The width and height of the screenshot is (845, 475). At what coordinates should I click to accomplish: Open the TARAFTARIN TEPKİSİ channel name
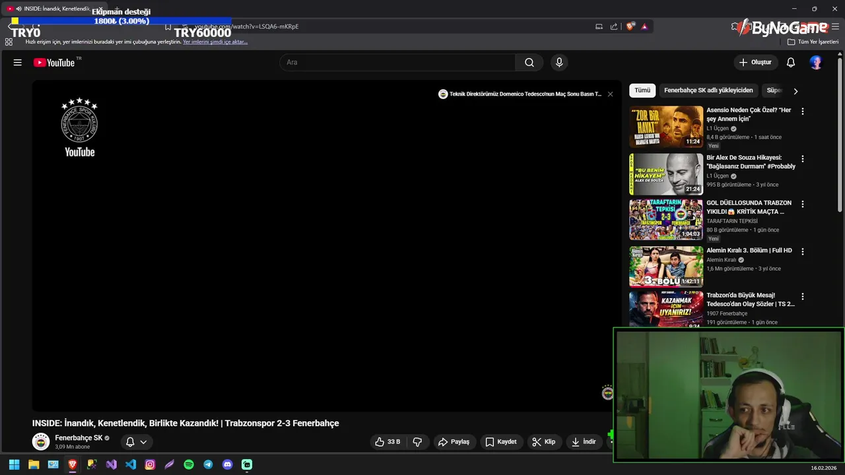tap(732, 221)
